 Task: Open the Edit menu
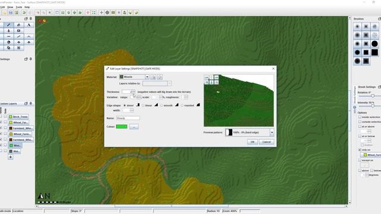coord(2,7)
